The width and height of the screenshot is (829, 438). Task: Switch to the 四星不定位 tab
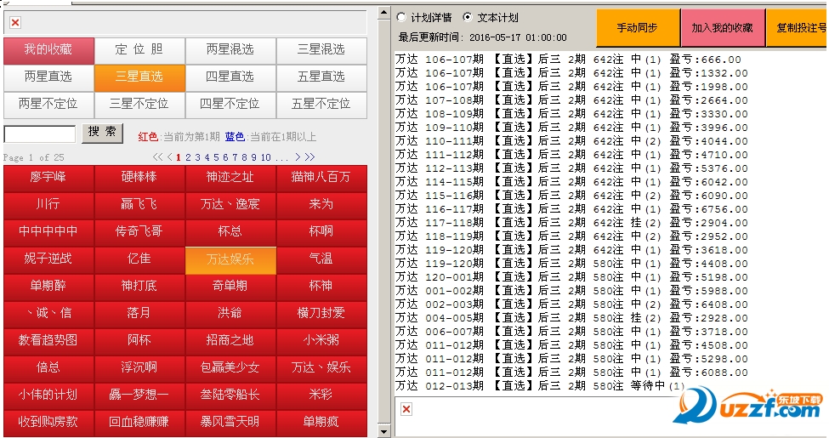[230, 105]
